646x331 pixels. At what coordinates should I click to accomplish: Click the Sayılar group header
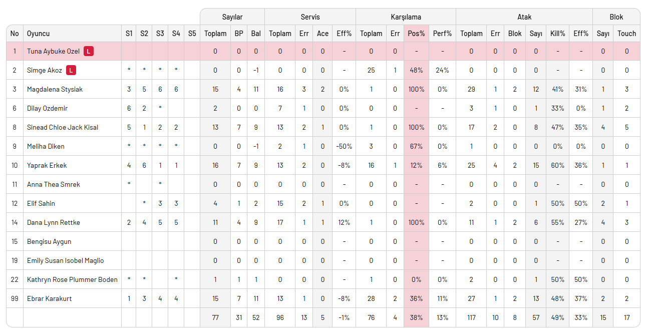point(232,17)
